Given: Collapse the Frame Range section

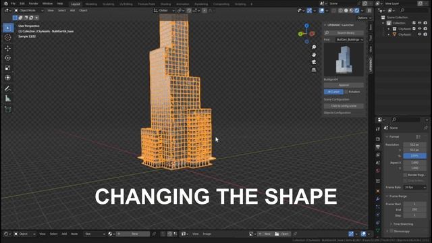Looking at the screenshot, I should tap(398, 196).
